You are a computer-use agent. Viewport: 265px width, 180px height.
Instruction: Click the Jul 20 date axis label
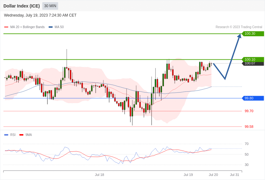(x=213, y=175)
